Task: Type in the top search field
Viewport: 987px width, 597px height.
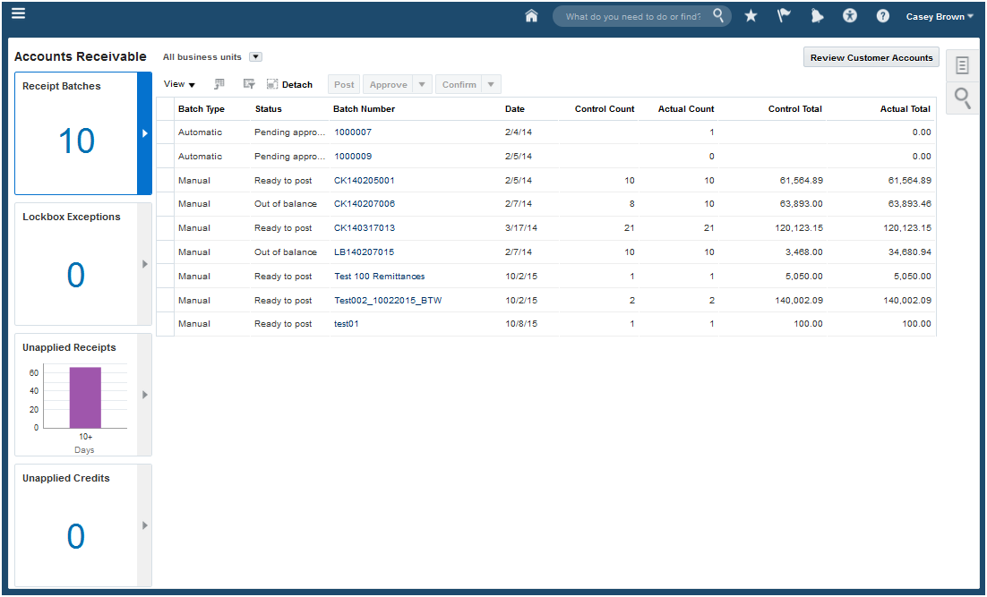Action: point(632,16)
